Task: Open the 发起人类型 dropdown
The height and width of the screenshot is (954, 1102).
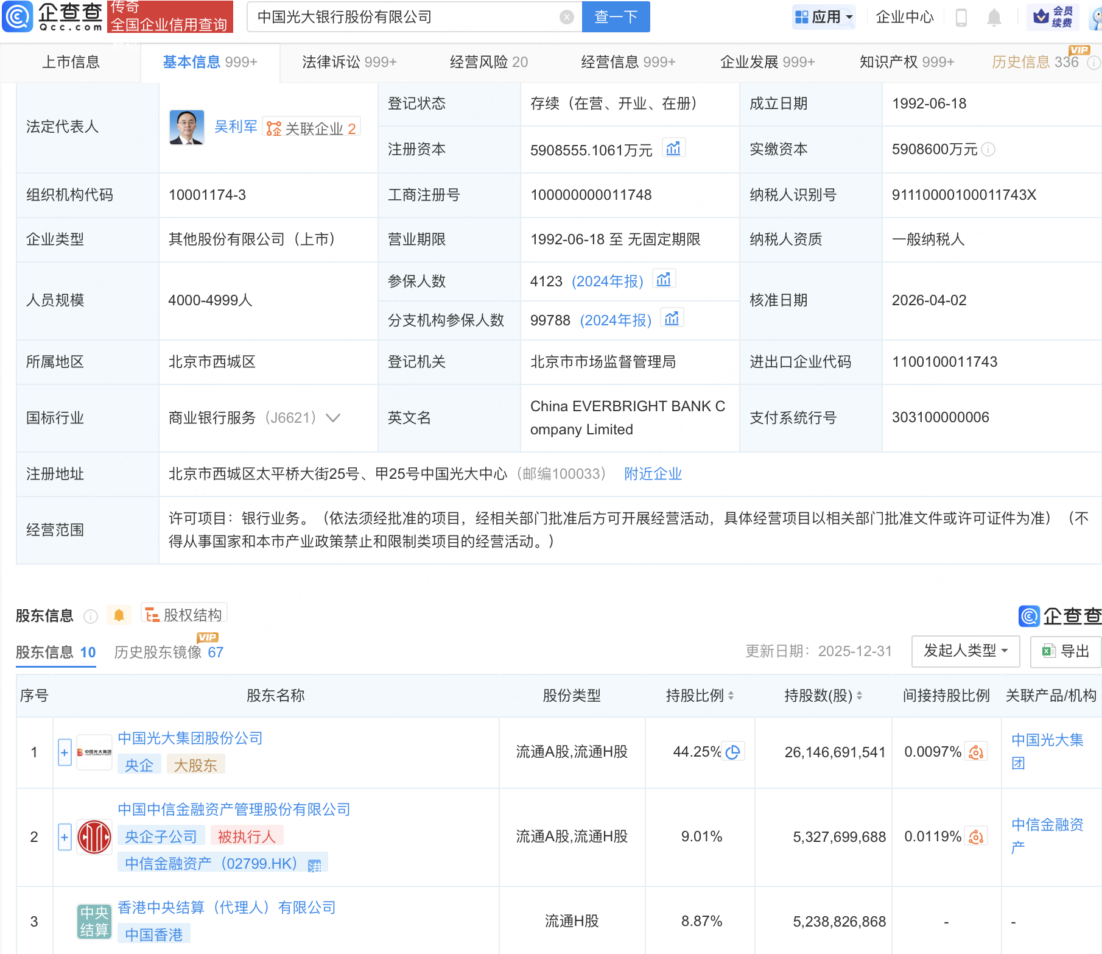Action: 965,651
